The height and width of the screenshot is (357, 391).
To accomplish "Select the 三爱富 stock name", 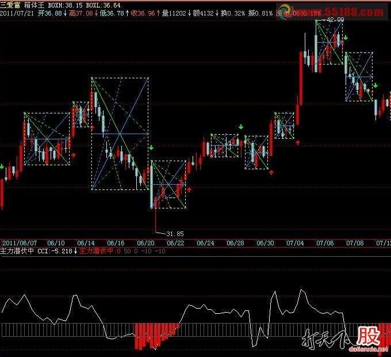I will coord(10,5).
